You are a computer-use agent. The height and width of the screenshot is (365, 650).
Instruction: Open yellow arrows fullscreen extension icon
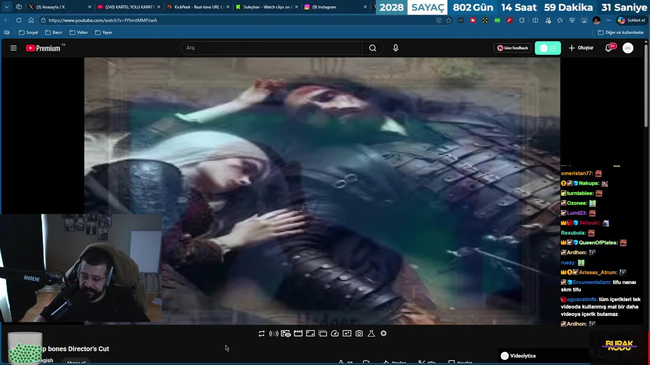(x=485, y=20)
